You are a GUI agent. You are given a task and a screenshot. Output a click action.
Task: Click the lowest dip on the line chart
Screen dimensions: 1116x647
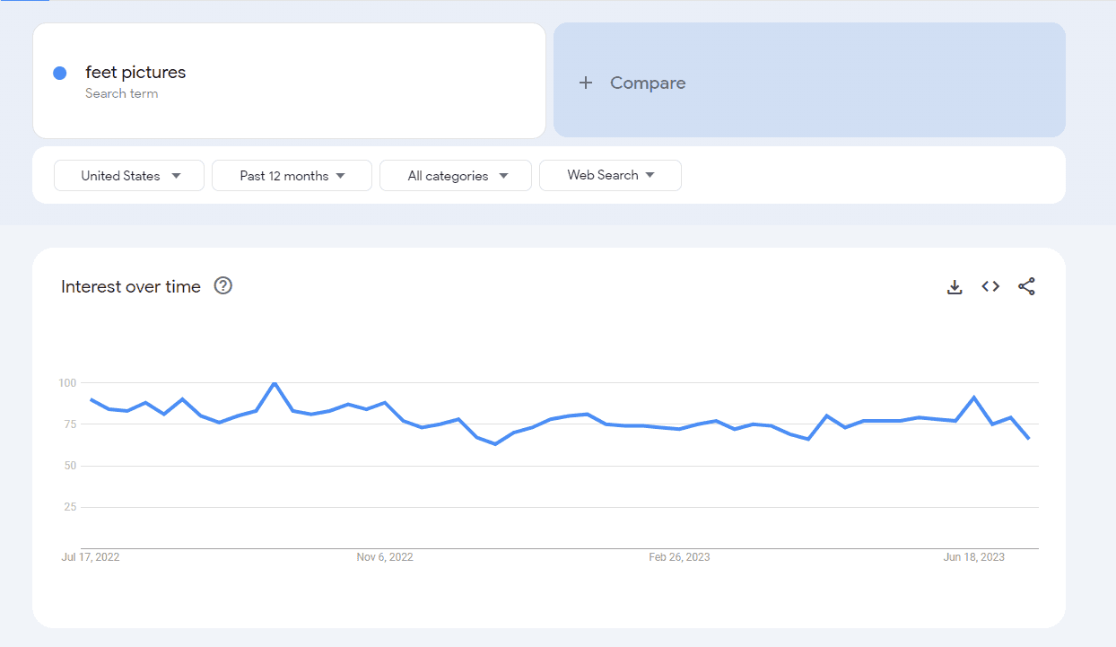[495, 443]
